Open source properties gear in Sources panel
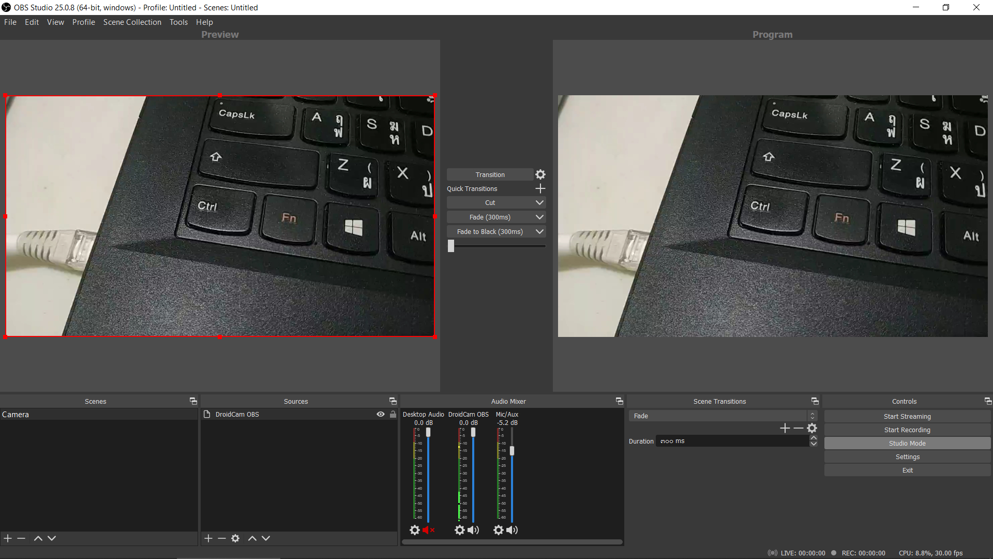Image resolution: width=993 pixels, height=559 pixels. (x=235, y=538)
